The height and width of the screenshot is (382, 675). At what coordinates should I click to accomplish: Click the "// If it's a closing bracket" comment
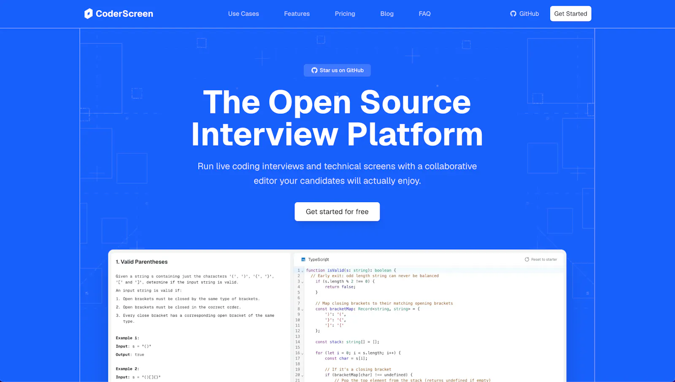tap(358, 369)
